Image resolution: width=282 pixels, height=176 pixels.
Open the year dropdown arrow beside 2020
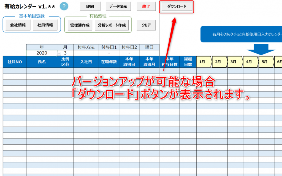(x=59, y=54)
